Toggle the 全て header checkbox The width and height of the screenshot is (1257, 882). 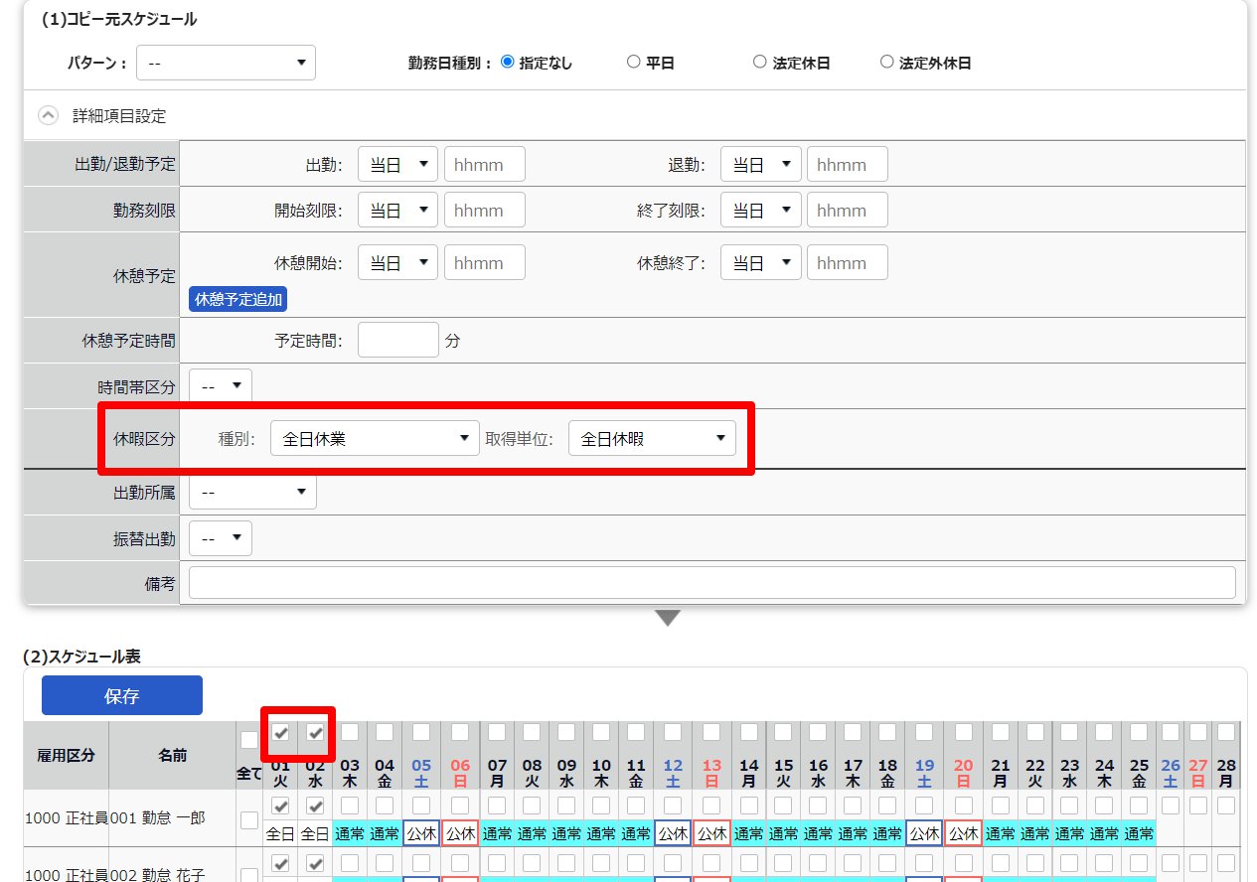tap(249, 740)
